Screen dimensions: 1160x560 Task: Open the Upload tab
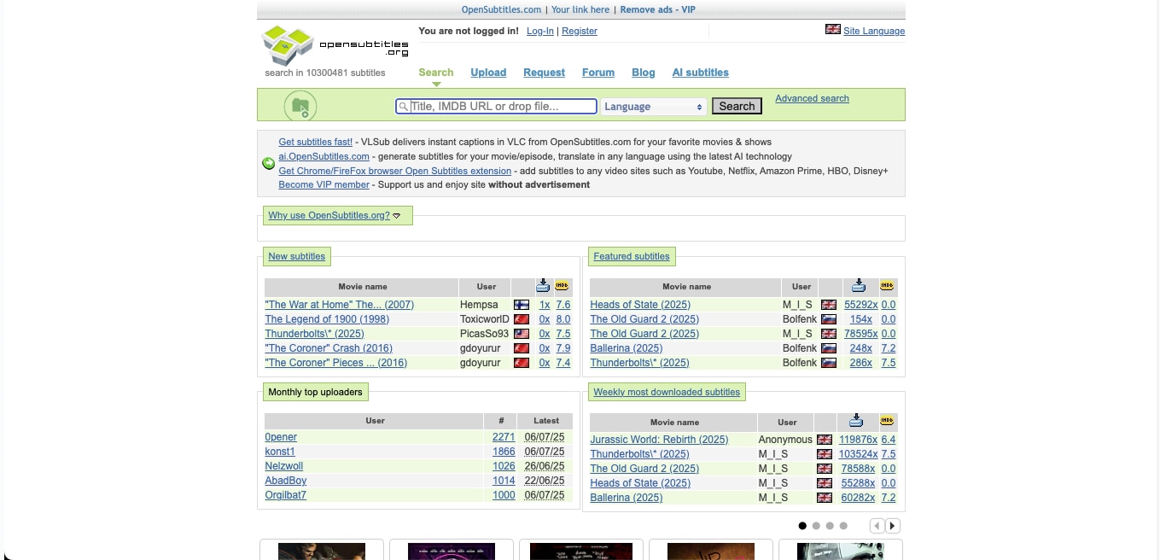[488, 73]
